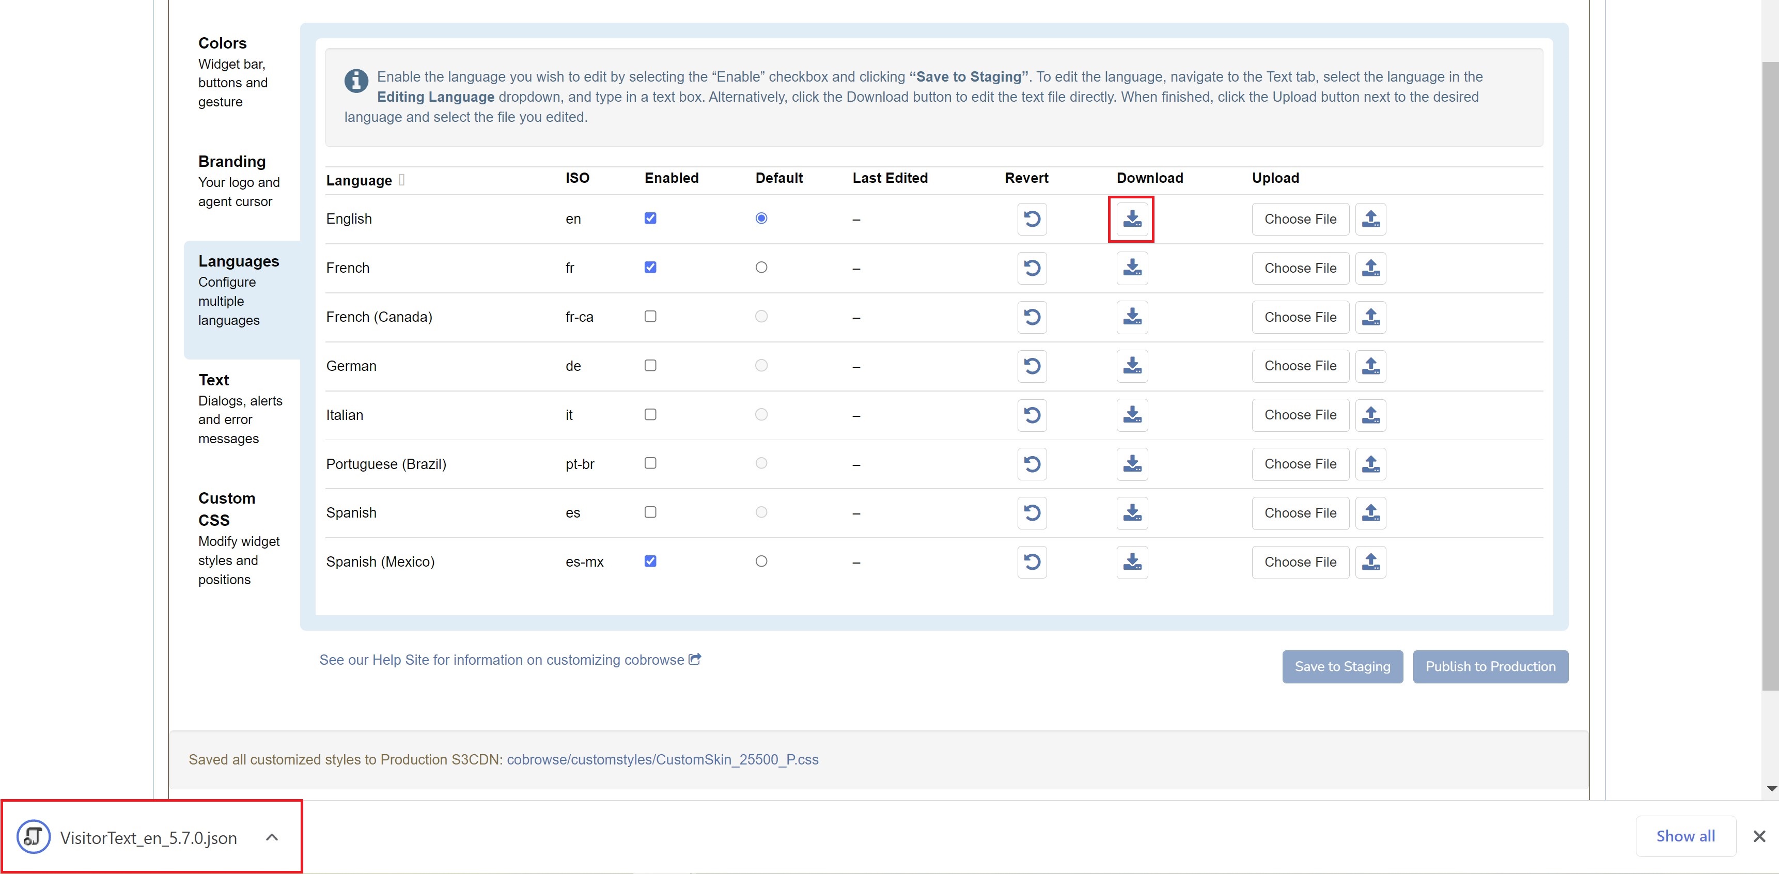Enable the German language checkbox
The image size is (1779, 874).
pos(650,365)
